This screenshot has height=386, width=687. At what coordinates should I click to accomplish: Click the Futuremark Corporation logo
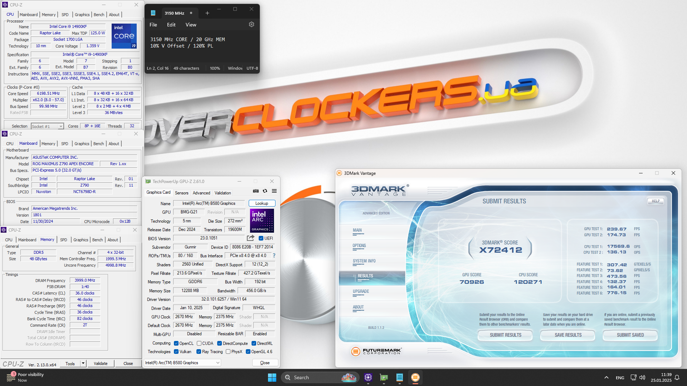pos(376,351)
